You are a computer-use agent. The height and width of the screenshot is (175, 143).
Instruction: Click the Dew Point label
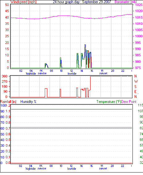129,102
